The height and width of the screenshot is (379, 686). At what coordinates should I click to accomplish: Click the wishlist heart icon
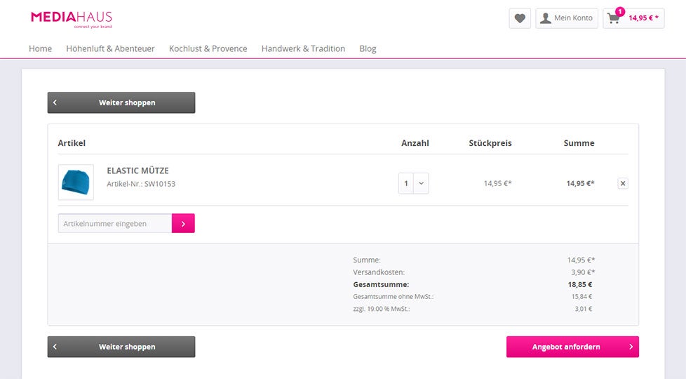tap(519, 18)
